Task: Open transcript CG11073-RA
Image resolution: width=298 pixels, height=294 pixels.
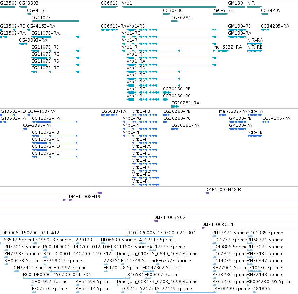Action: click(x=46, y=33)
